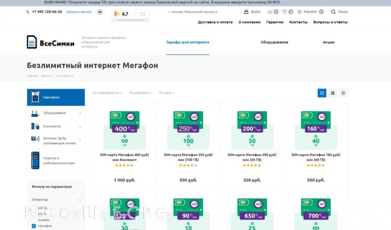Open title SIM-карта Мегафон 250 руб/мес (100 ГБ)
The width and height of the screenshot is (391, 230).
tap(188, 157)
